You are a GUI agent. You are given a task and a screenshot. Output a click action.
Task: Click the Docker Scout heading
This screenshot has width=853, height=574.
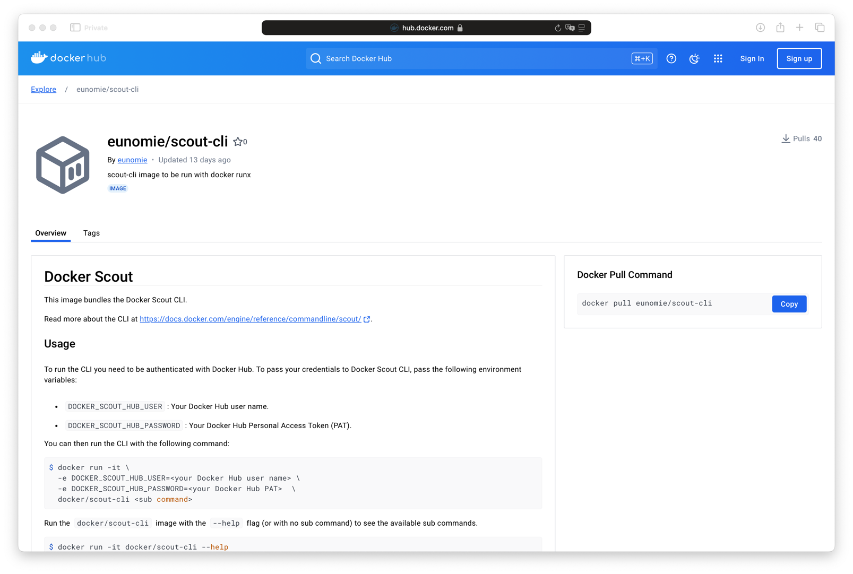[x=89, y=276]
